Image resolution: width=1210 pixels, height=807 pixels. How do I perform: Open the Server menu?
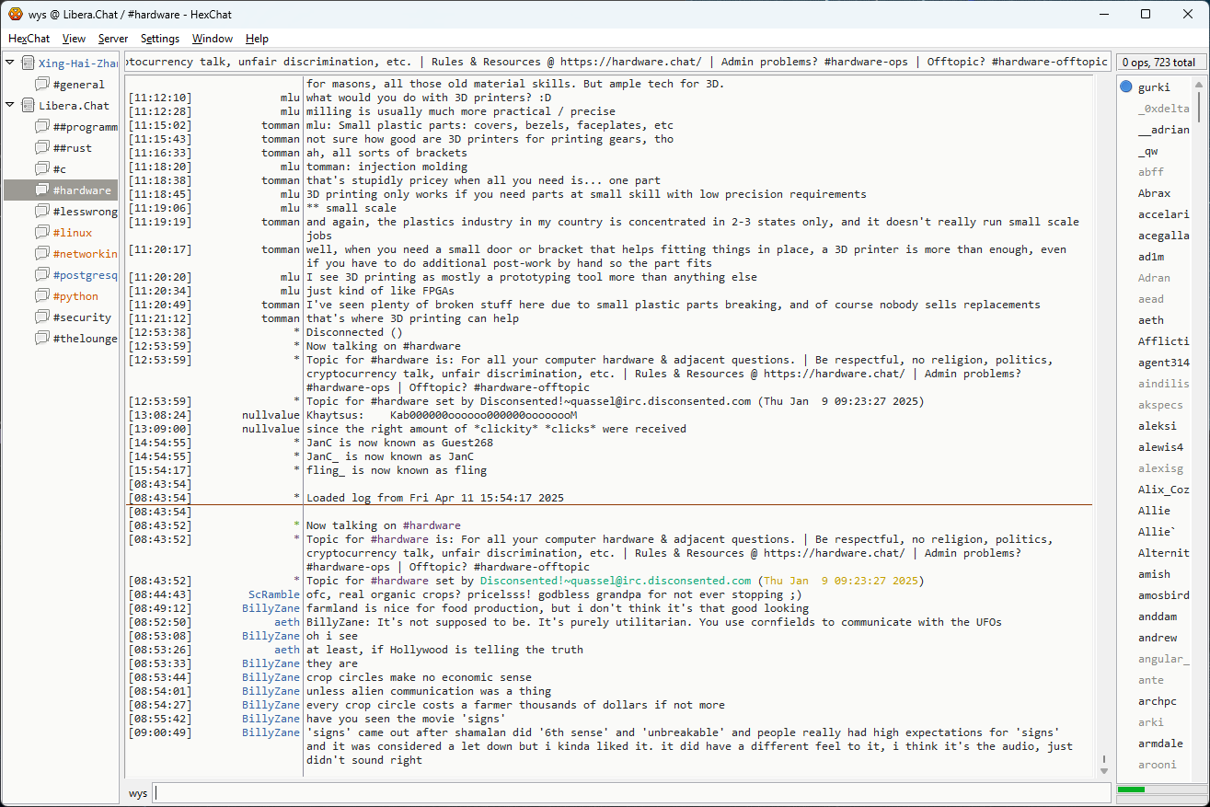[x=113, y=39]
